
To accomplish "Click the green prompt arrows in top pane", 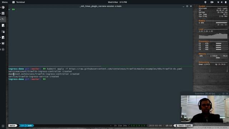I will [x=14, y=10].
